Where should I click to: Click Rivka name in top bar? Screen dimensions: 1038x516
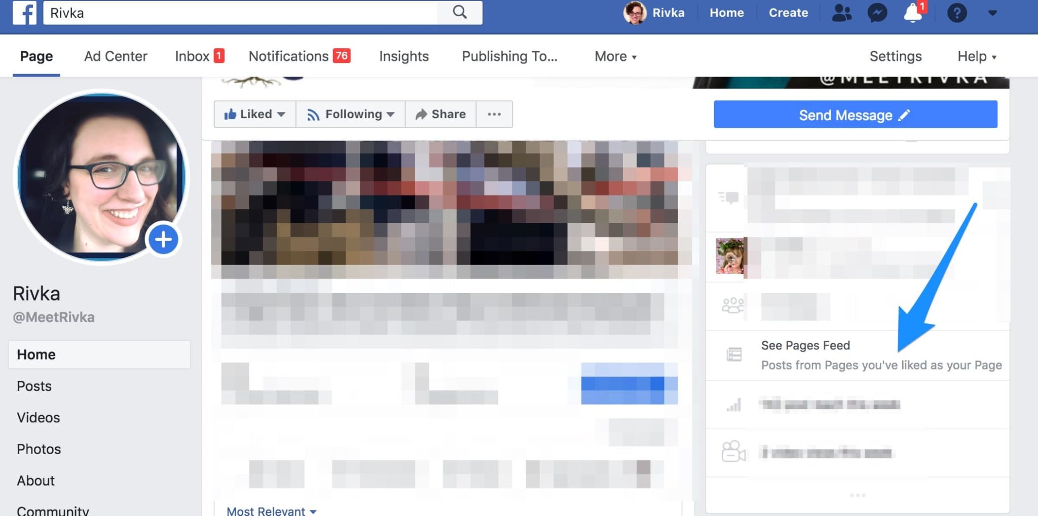(668, 13)
